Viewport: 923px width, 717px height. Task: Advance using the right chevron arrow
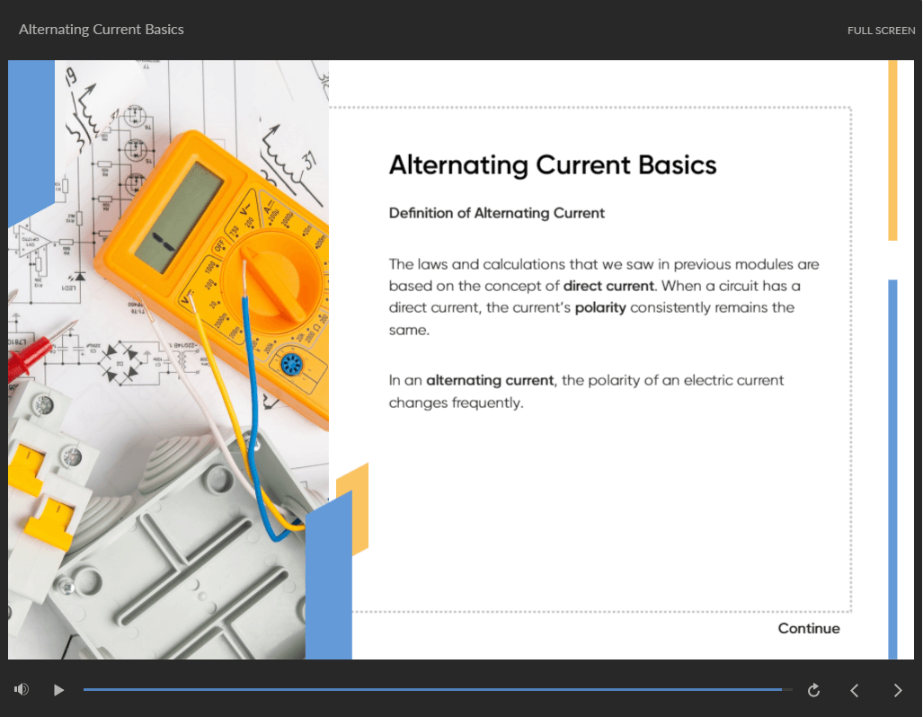point(897,690)
